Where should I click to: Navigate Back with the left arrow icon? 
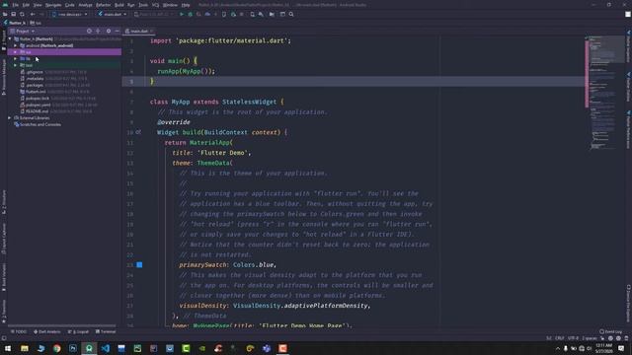coord(33,14)
